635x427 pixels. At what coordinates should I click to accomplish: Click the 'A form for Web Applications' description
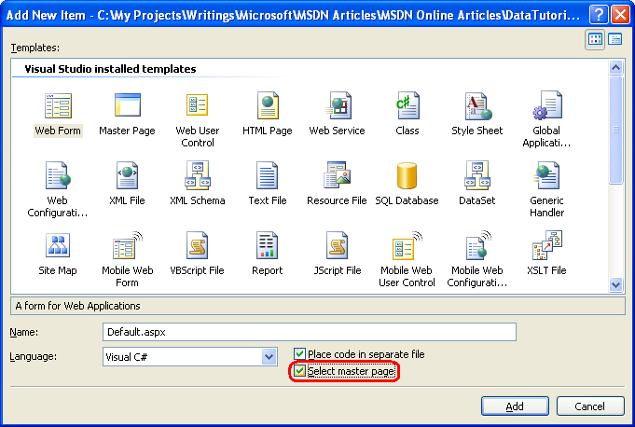point(77,306)
